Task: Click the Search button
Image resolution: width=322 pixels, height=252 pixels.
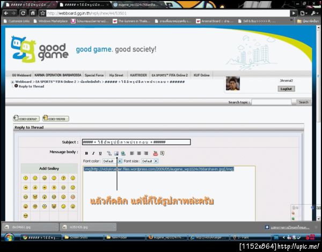Action: pyautogui.click(x=304, y=102)
